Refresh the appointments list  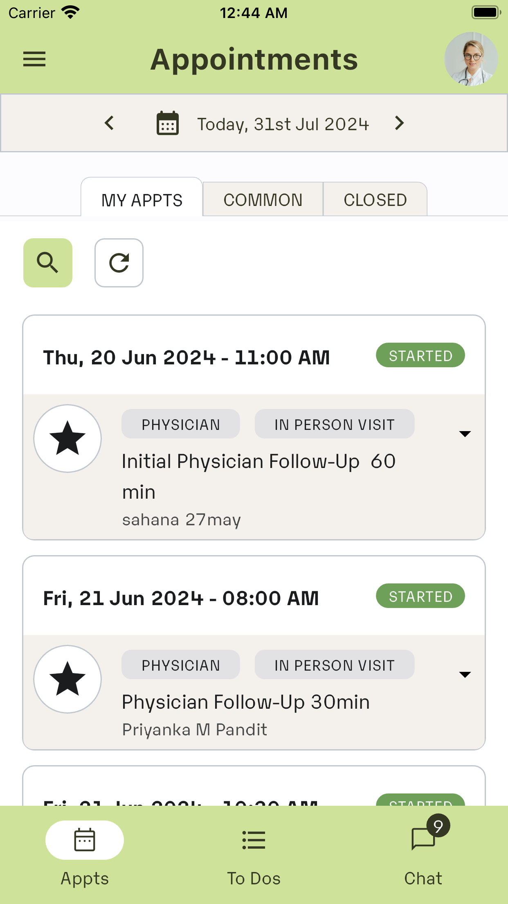click(119, 263)
